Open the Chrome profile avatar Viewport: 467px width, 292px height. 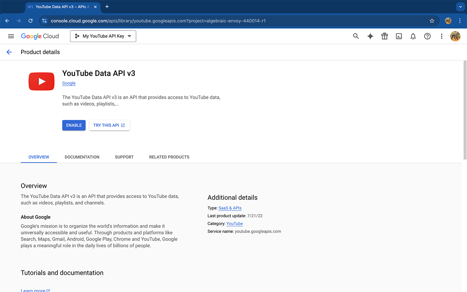click(x=448, y=21)
